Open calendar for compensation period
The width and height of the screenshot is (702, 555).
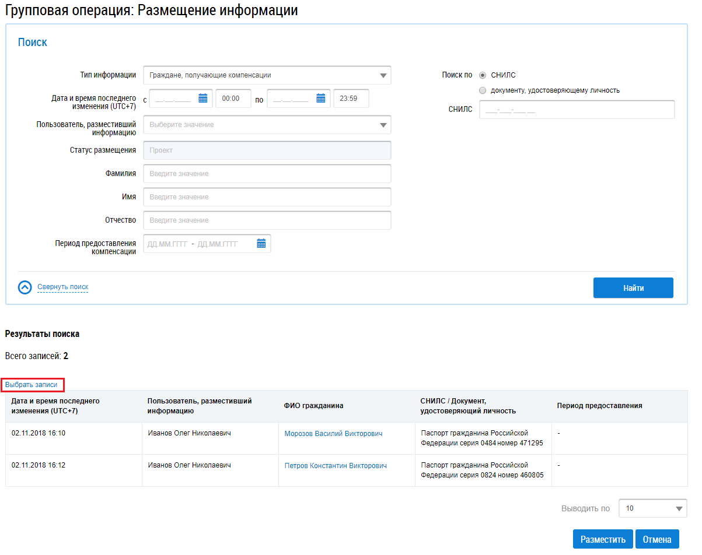click(x=261, y=244)
